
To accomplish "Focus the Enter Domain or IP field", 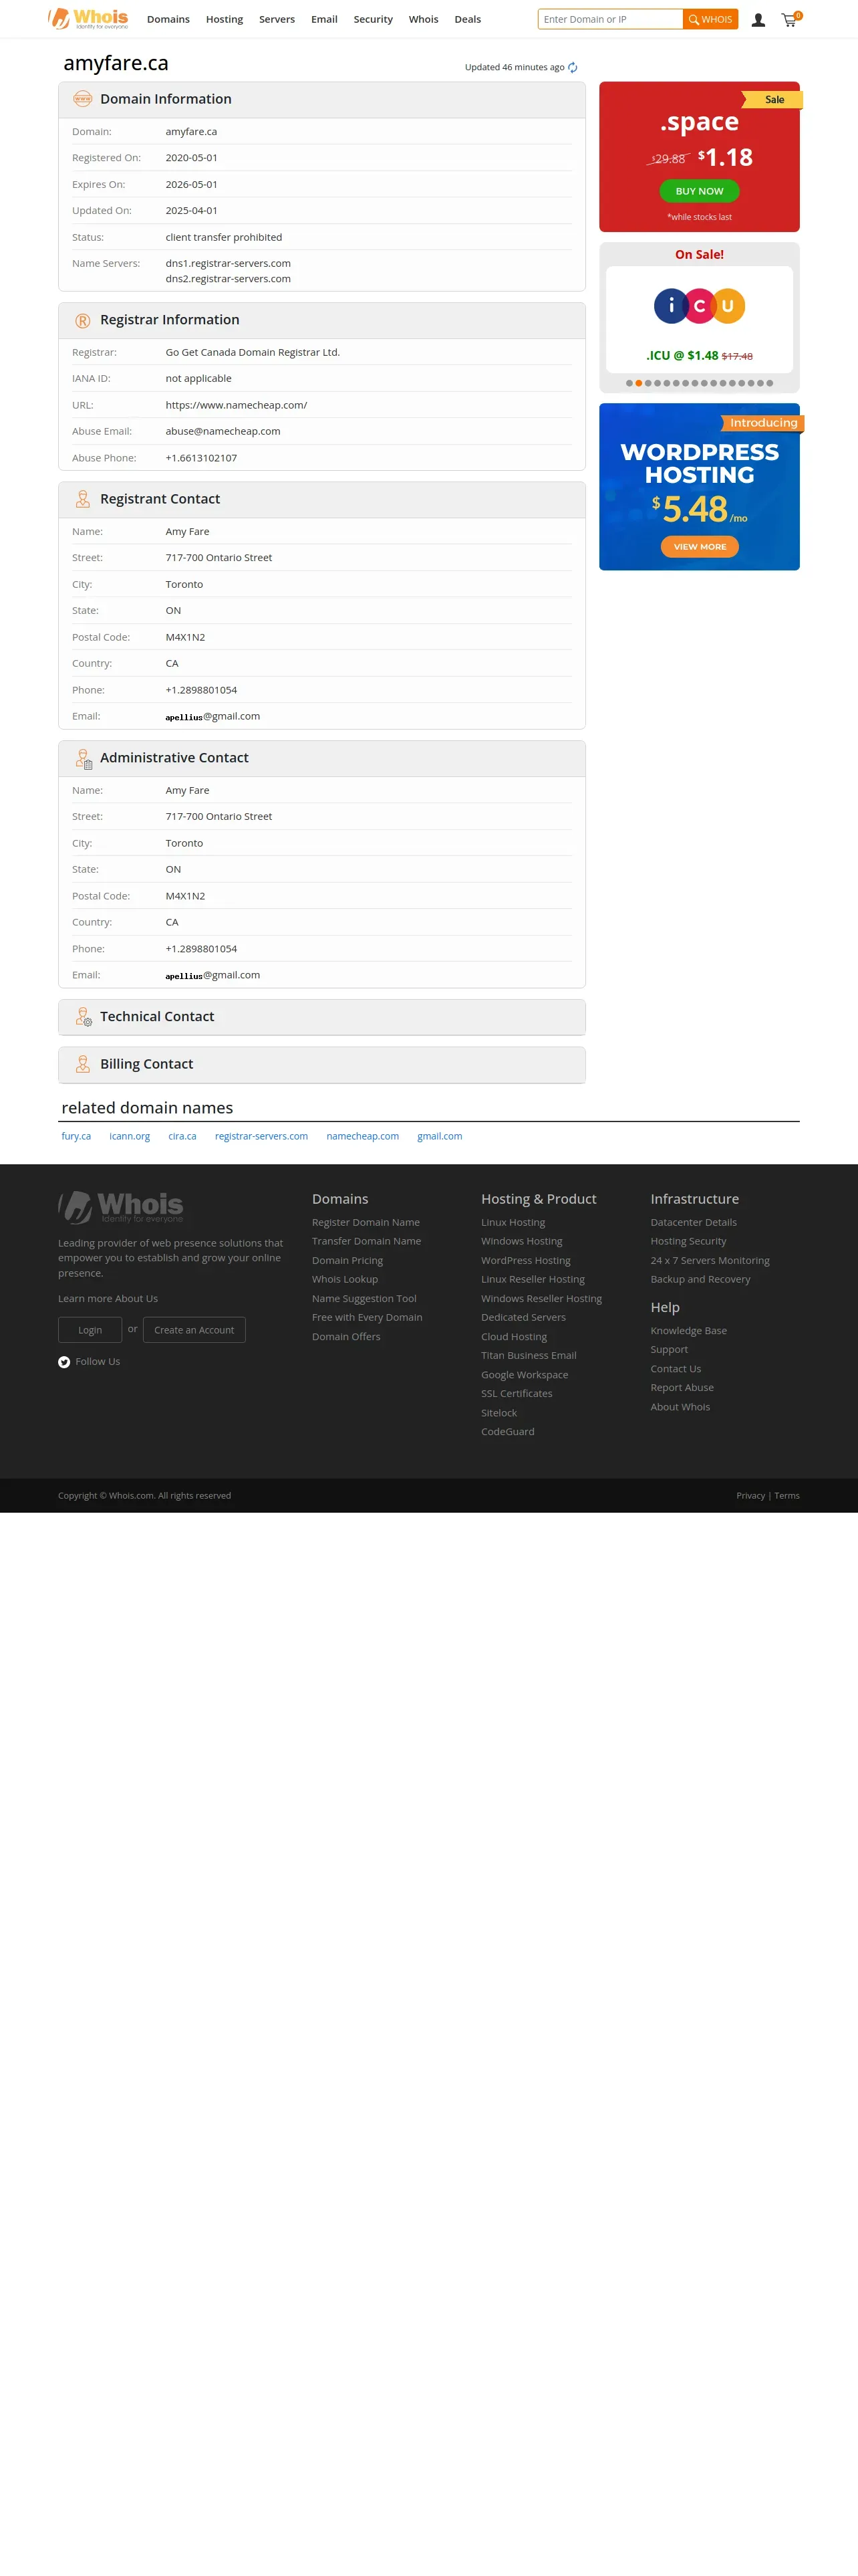I will (x=610, y=19).
